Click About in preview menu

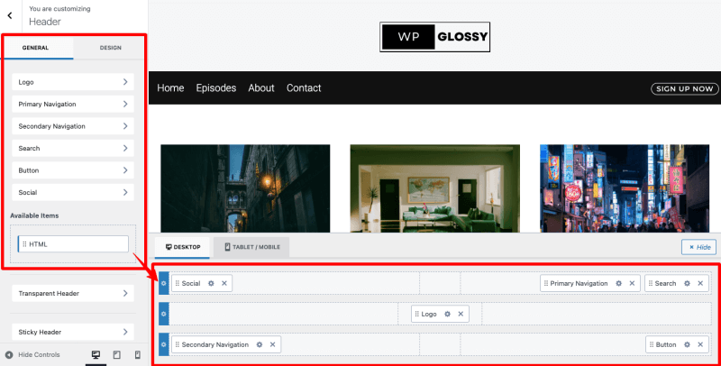261,87
